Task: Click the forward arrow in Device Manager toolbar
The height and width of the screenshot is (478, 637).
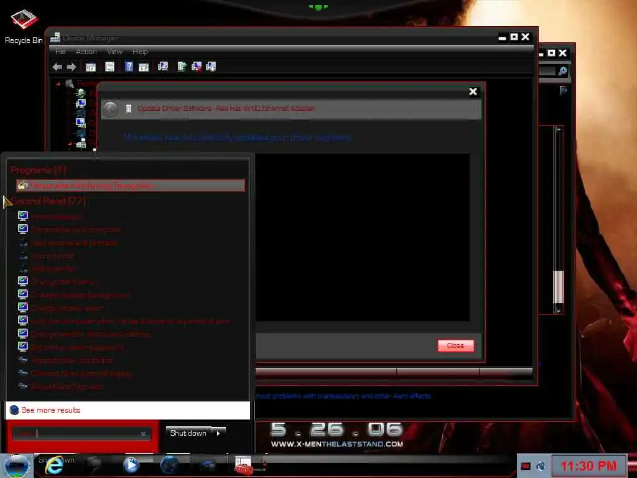Action: 72,67
